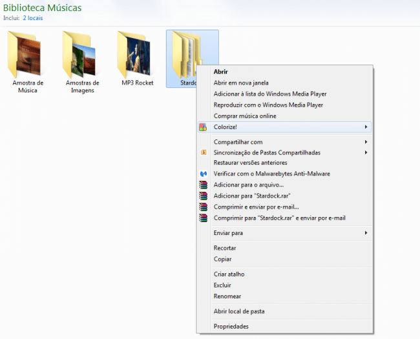The height and width of the screenshot is (339, 420).
Task: Expand the Colorize! submenu arrow
Action: [366, 127]
